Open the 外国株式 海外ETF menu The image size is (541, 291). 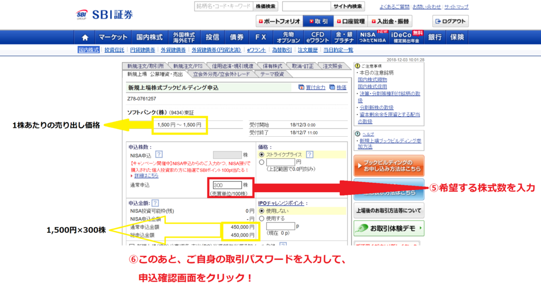(184, 37)
